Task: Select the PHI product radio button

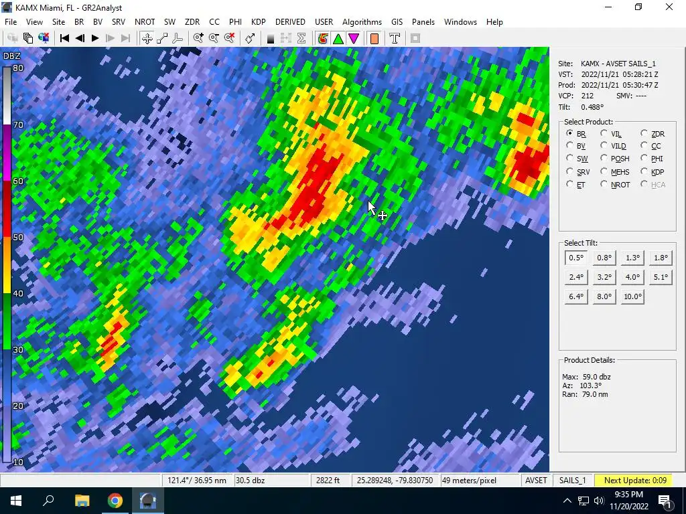Action: pos(644,158)
